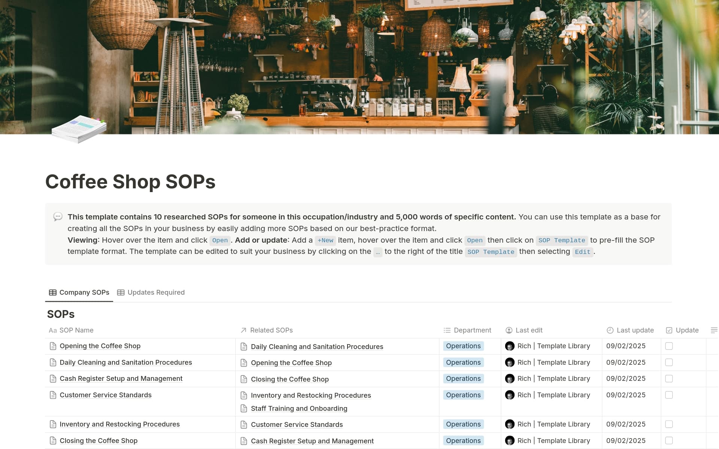Screen dimensions: 719x449
Task: Tick the Update checkbox for Customer Service Standards
Action: 669,395
